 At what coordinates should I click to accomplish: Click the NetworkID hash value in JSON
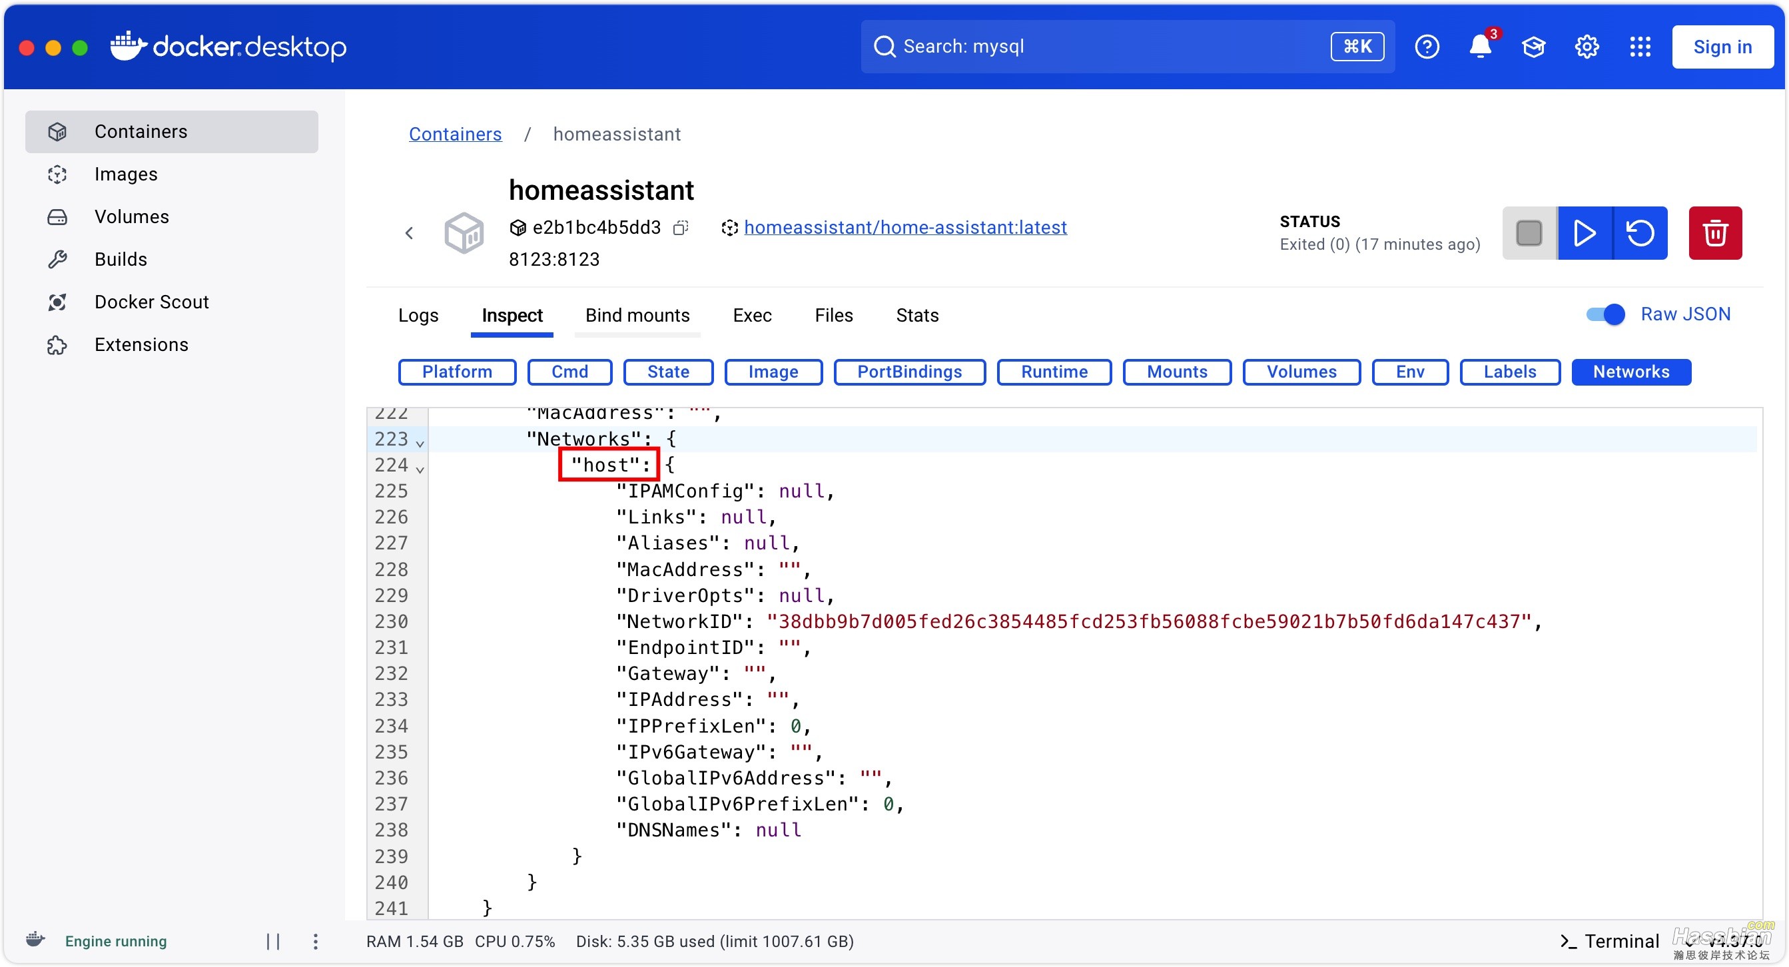(x=1149, y=621)
